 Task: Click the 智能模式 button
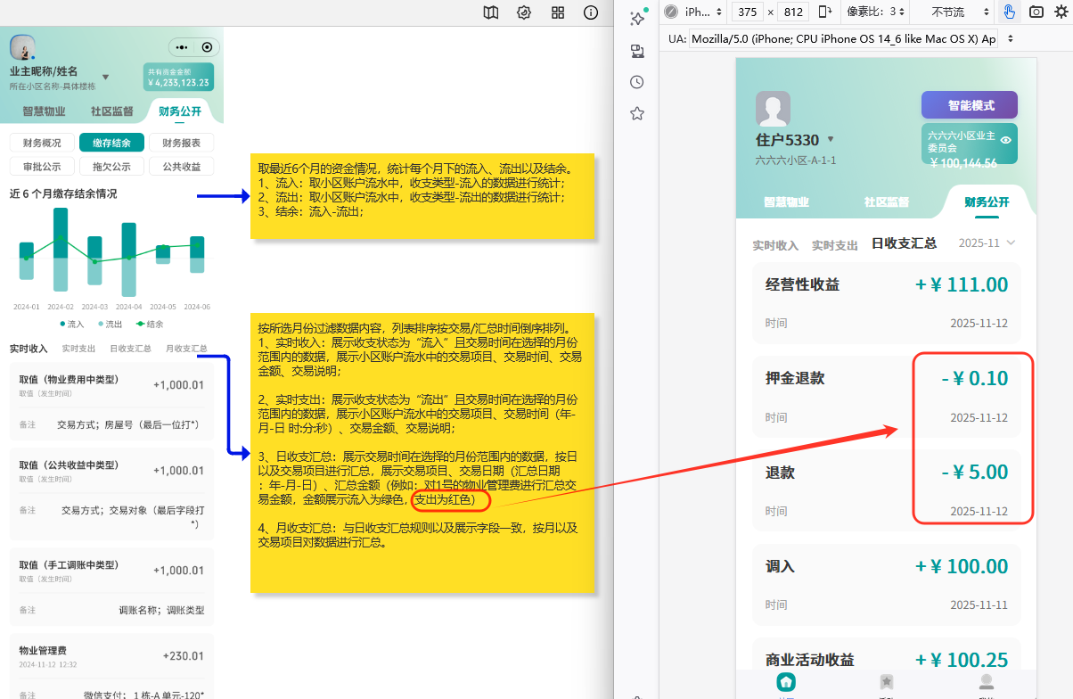coord(970,105)
